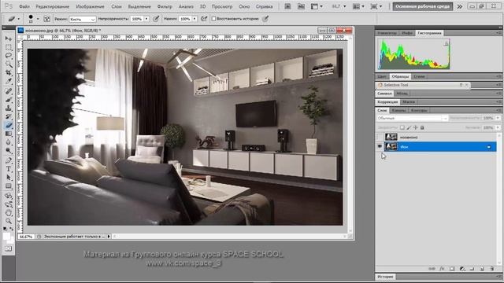
Task: Open the Файл menu
Action: point(24,6)
